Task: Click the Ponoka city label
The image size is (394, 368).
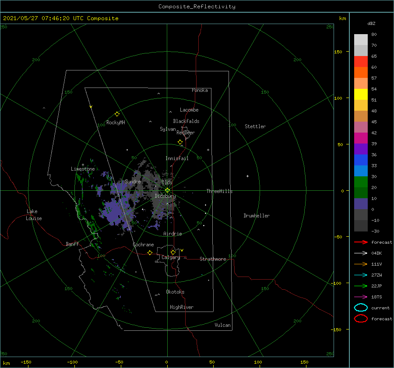Action: pyautogui.click(x=200, y=90)
